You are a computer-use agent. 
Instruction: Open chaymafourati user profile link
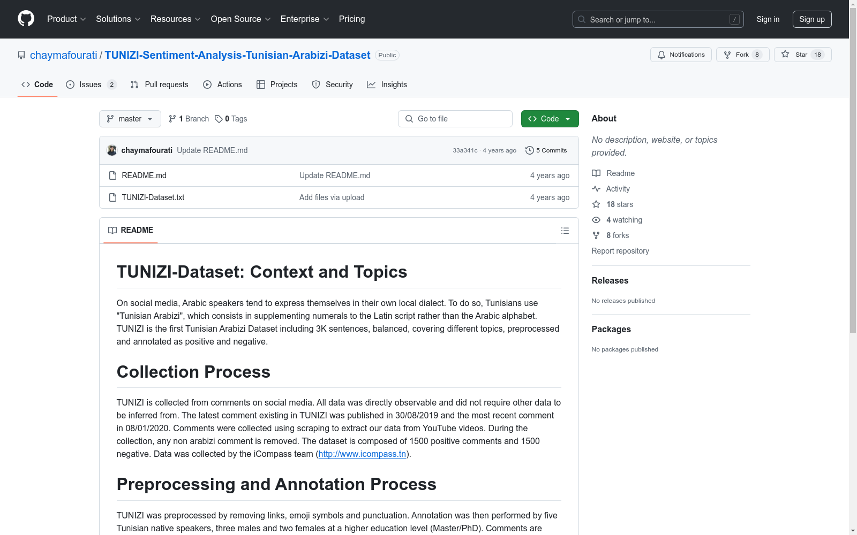(64, 55)
